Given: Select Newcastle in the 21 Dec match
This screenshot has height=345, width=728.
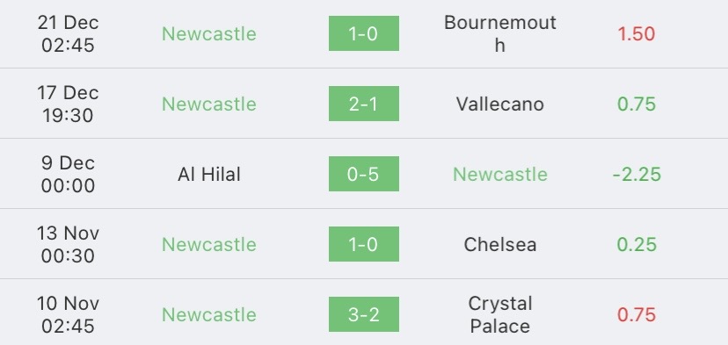Looking at the screenshot, I should [209, 34].
